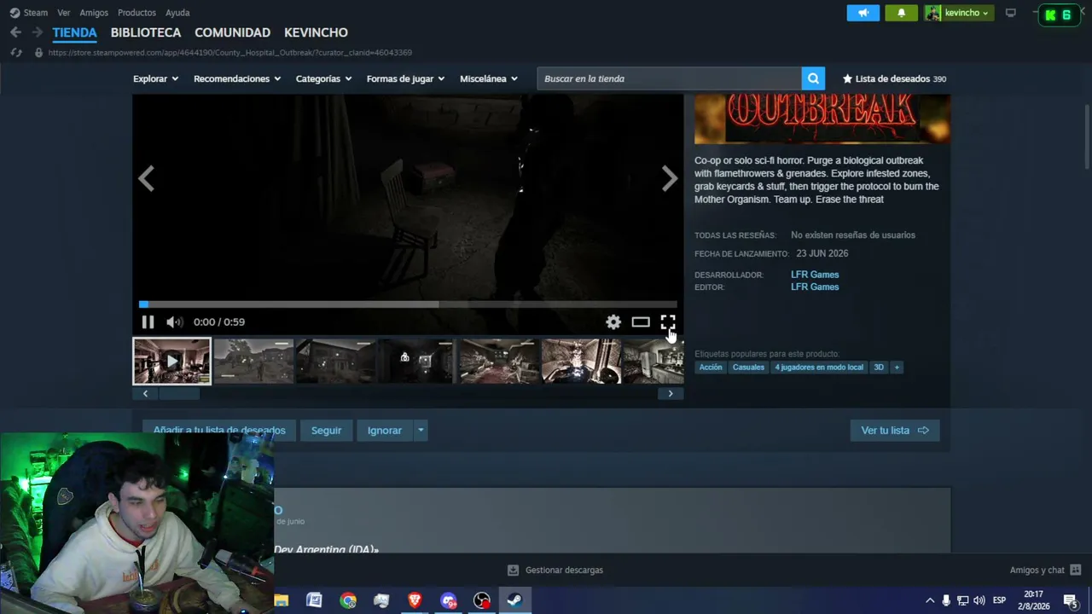
Task: Pause the game trailer video
Action: [x=148, y=321]
